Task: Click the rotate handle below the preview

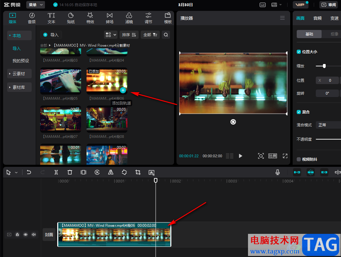Action: tap(233, 122)
